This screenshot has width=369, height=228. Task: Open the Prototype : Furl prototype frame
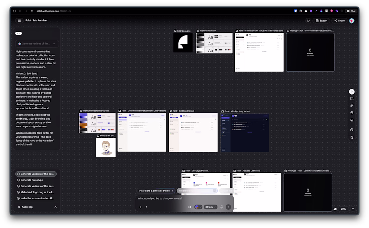pyautogui.click(x=310, y=52)
